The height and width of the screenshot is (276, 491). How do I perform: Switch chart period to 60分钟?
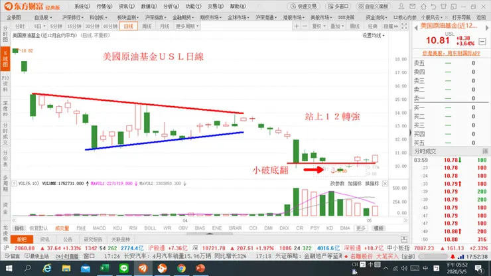tap(110, 27)
